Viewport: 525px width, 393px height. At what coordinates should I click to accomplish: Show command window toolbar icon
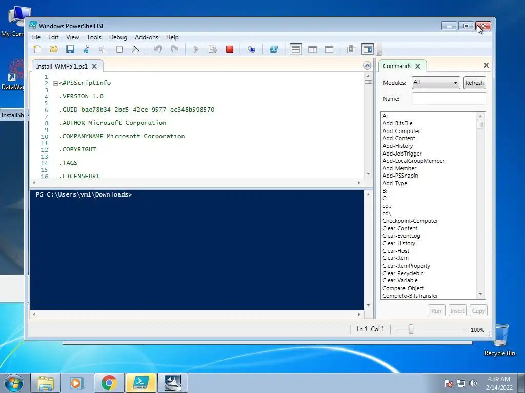(x=351, y=50)
